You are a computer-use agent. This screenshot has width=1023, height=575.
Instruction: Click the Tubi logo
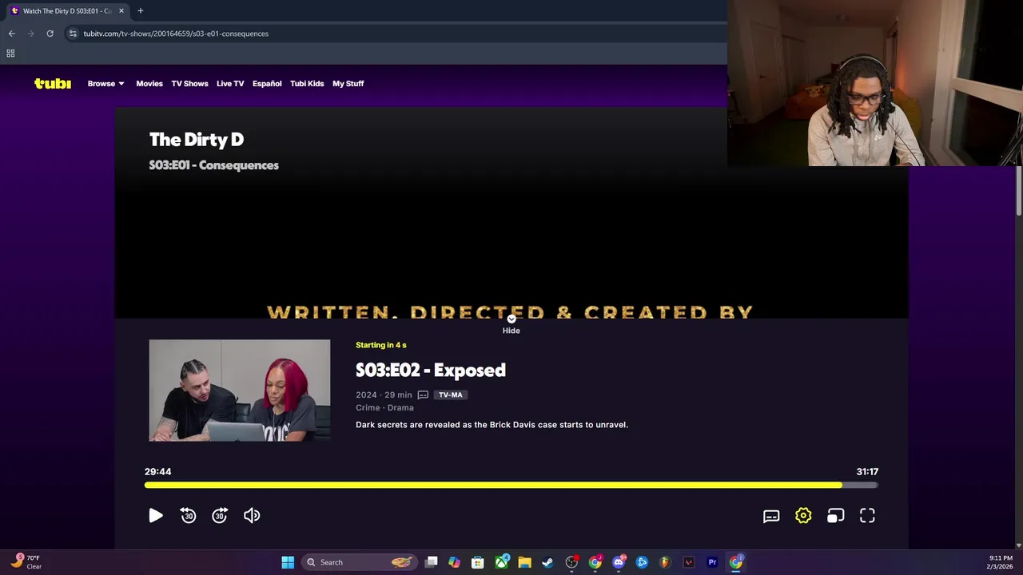pyautogui.click(x=53, y=83)
